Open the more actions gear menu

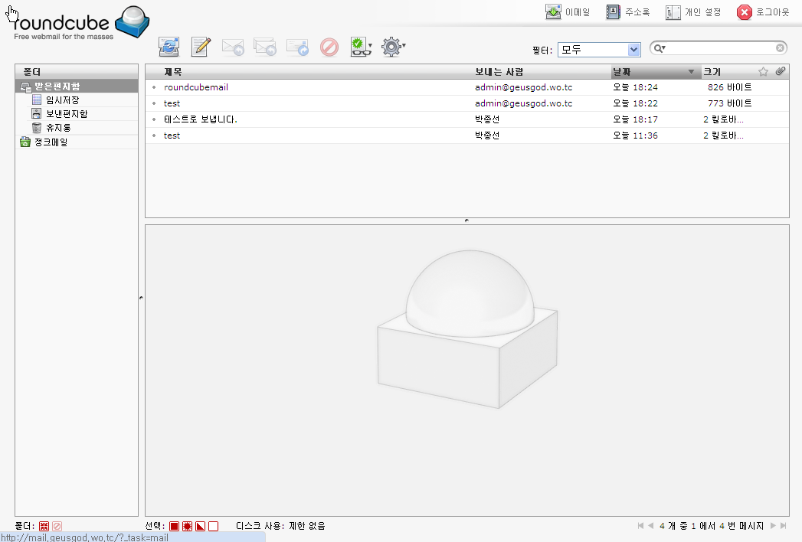coord(393,47)
